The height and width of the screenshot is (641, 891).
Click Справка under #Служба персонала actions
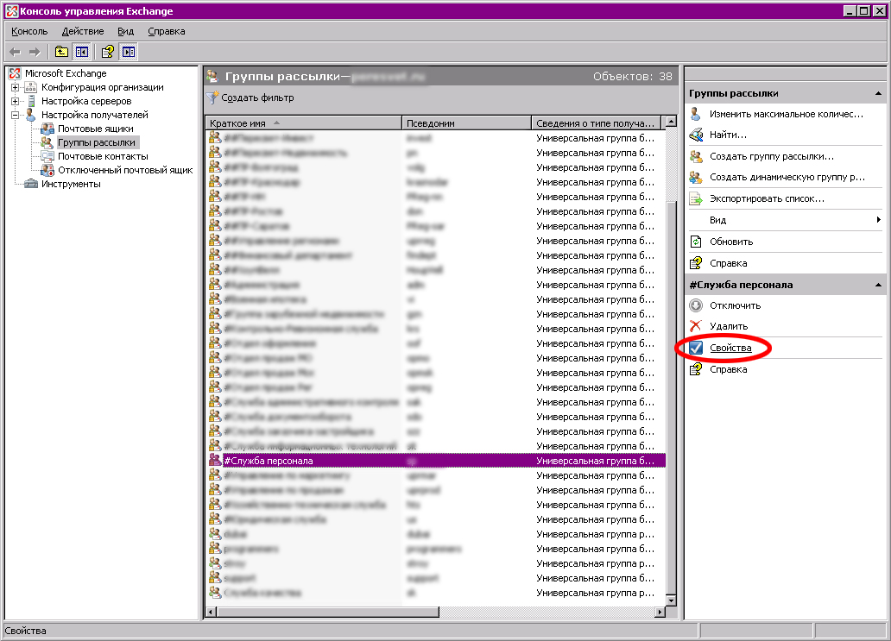click(728, 369)
